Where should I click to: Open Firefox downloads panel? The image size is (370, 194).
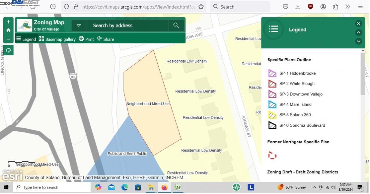click(x=298, y=7)
